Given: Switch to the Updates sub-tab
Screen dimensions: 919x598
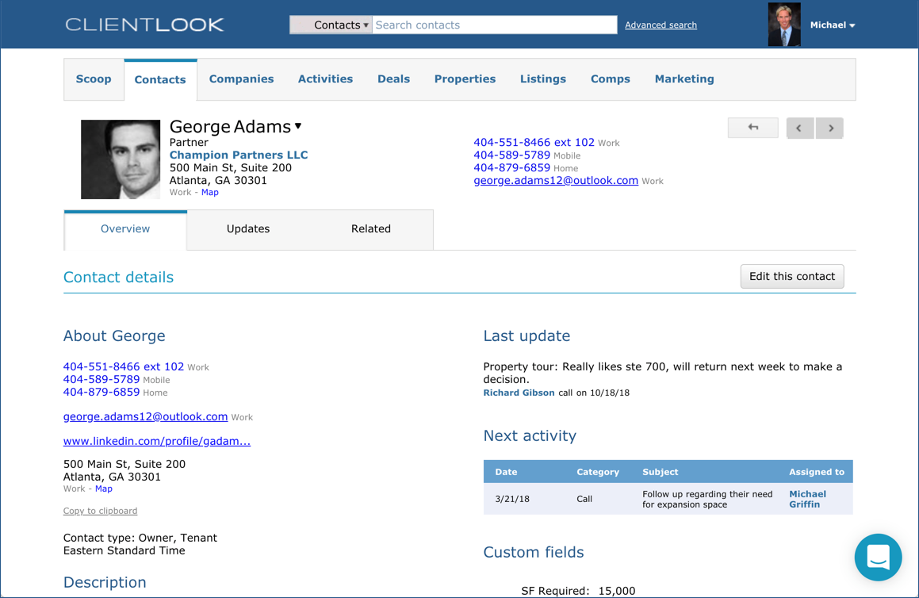Looking at the screenshot, I should 248,229.
